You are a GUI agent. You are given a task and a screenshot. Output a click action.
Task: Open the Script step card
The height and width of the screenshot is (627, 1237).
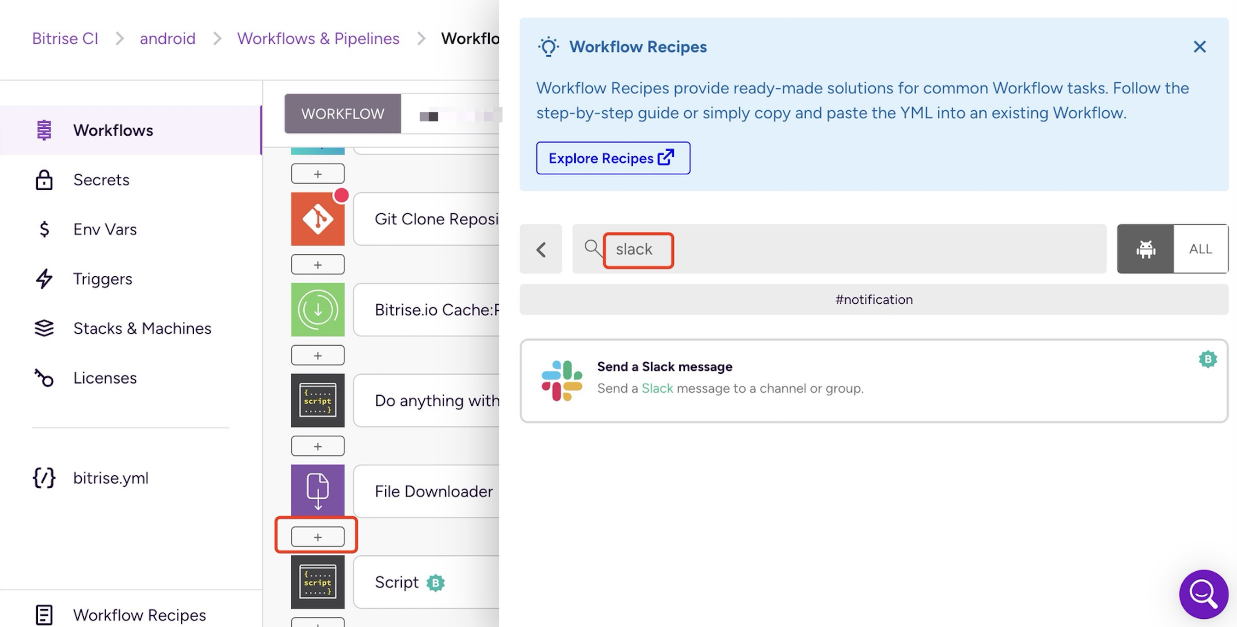tap(427, 582)
